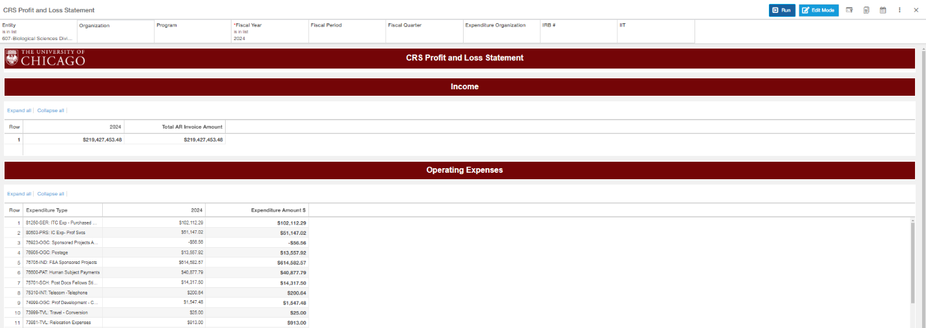The height and width of the screenshot is (328, 926).
Task: Click bold Expenditure Amount value $102,112.29
Action: (290, 223)
